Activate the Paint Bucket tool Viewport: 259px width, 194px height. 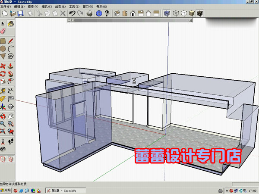coord(10,24)
